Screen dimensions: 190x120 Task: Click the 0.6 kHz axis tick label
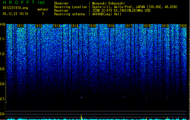coord(3,114)
